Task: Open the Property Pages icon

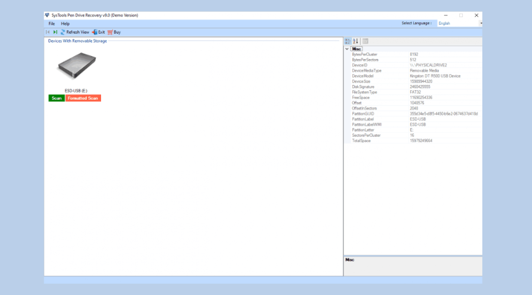Action: point(365,41)
